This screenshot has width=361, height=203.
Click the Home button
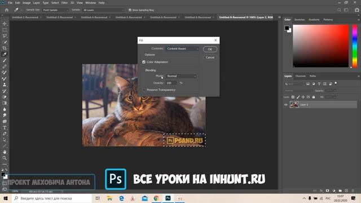tap(7, 10)
